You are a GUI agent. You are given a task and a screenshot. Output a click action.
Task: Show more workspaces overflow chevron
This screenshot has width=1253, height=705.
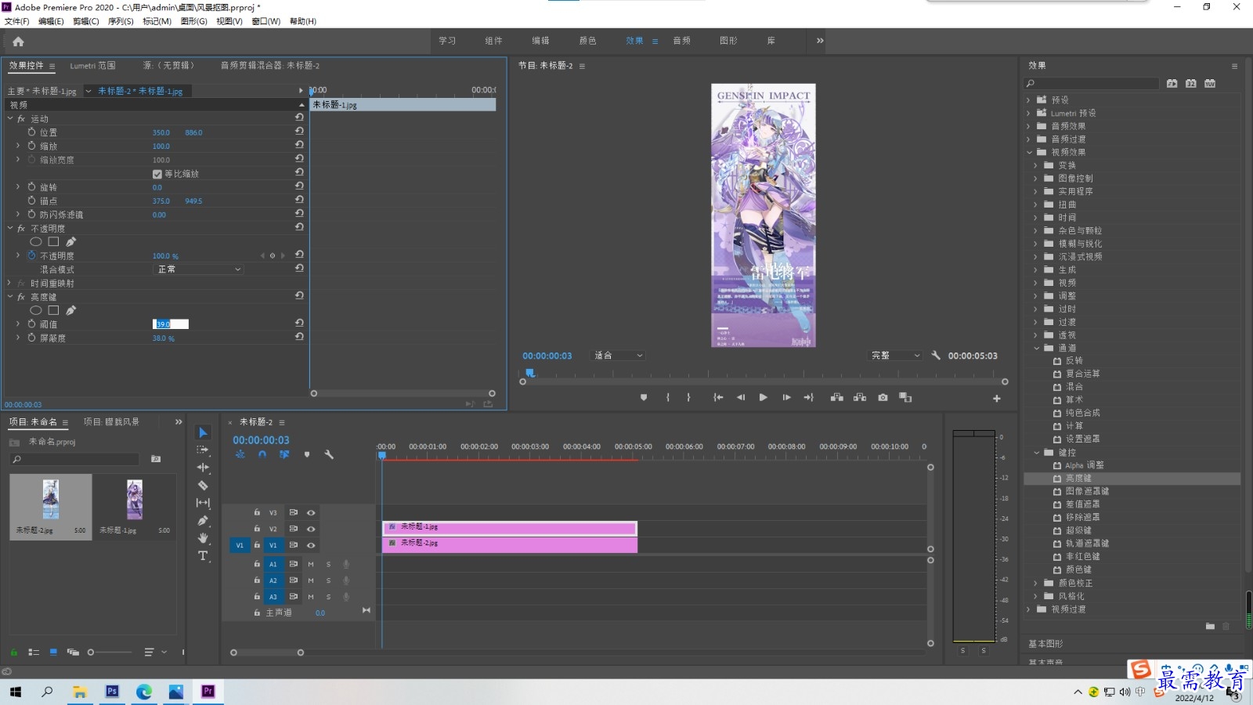820,41
